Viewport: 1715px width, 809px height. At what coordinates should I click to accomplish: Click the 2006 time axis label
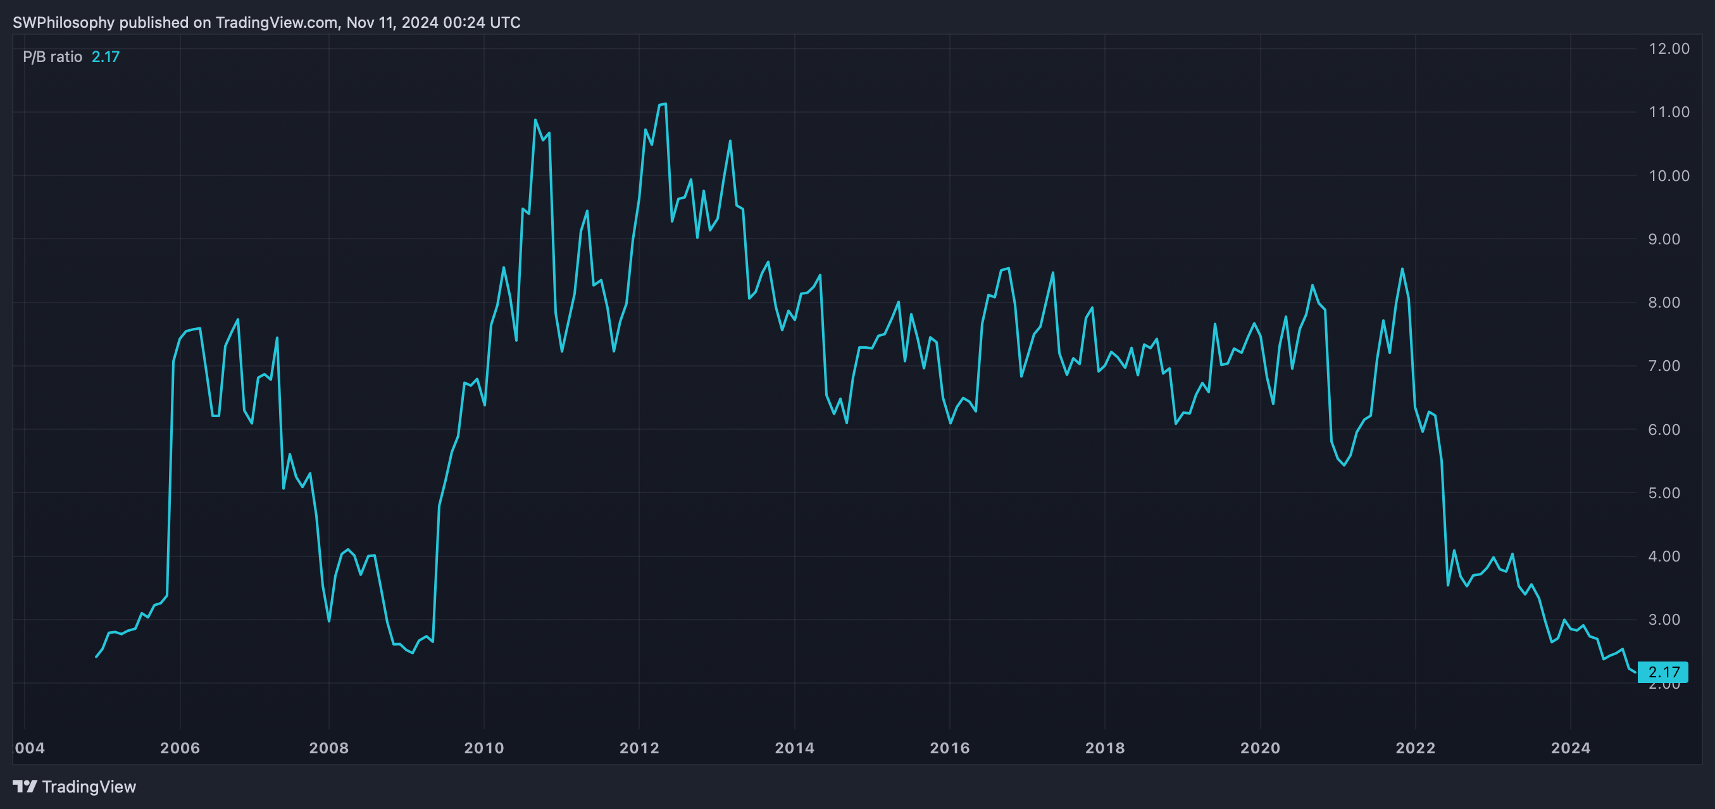click(180, 748)
